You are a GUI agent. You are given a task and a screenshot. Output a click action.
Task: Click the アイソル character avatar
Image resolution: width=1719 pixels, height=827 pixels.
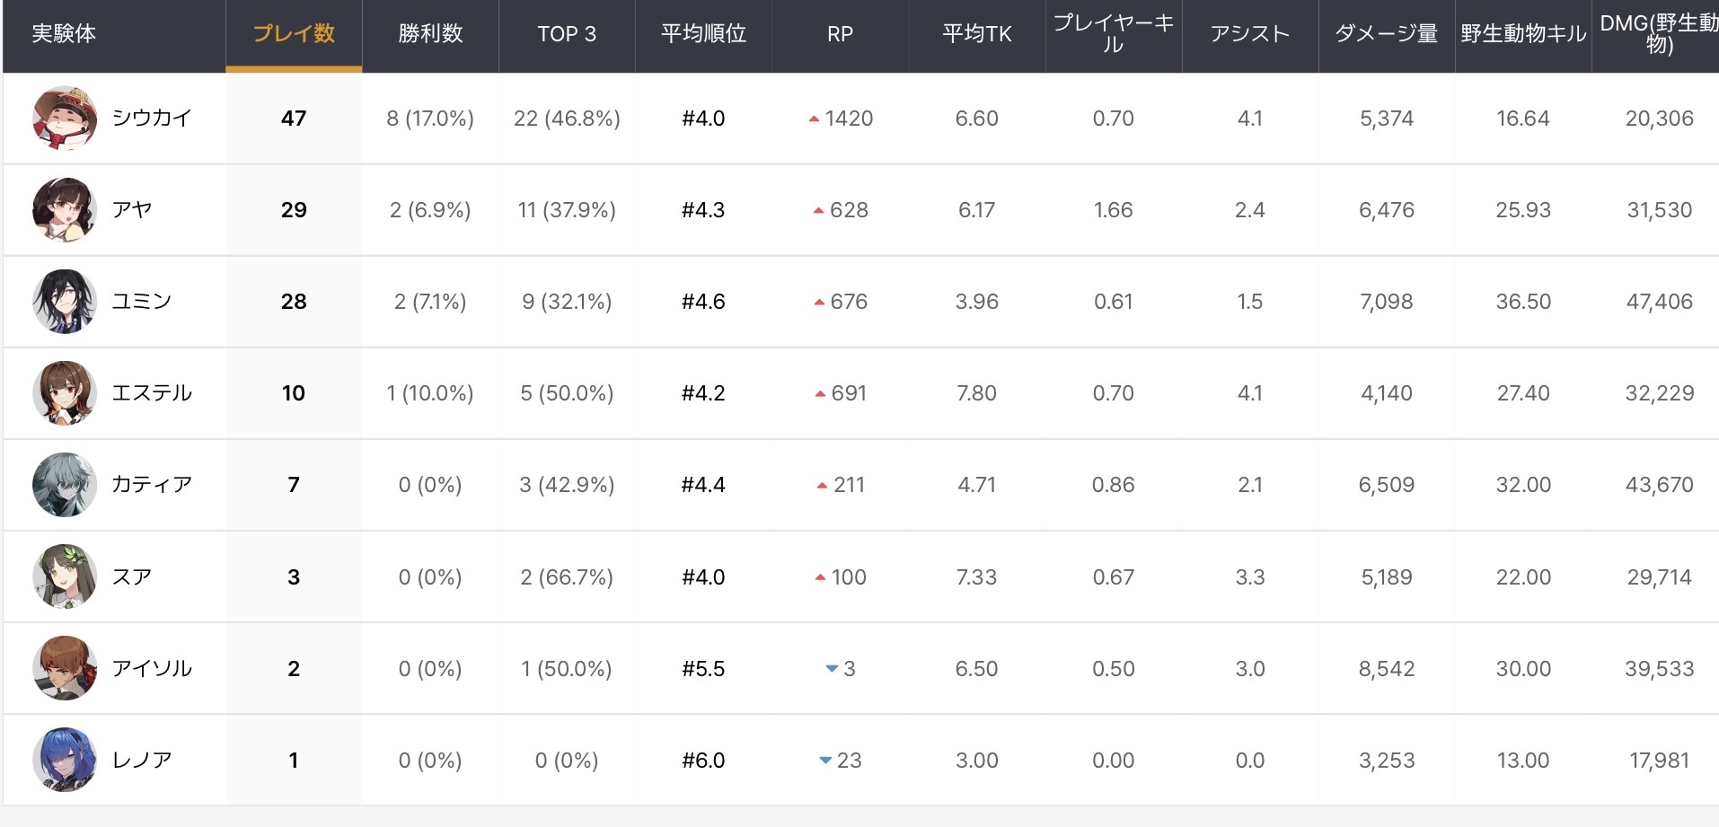(x=65, y=668)
